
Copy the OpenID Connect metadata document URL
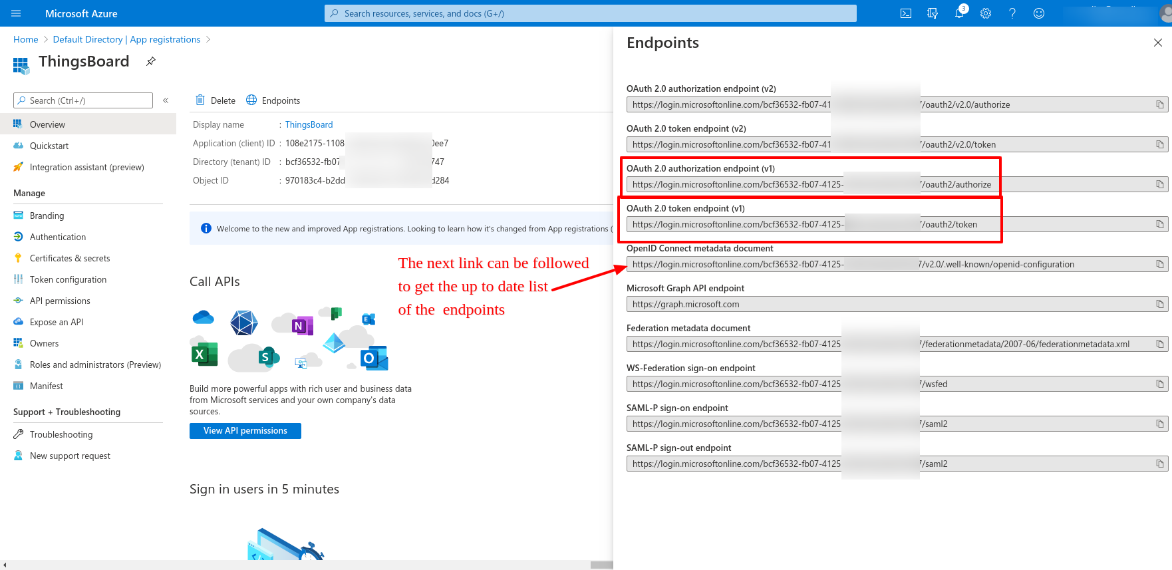point(1159,264)
